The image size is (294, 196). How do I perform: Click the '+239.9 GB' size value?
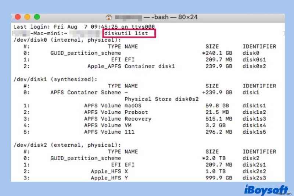pos(217,92)
